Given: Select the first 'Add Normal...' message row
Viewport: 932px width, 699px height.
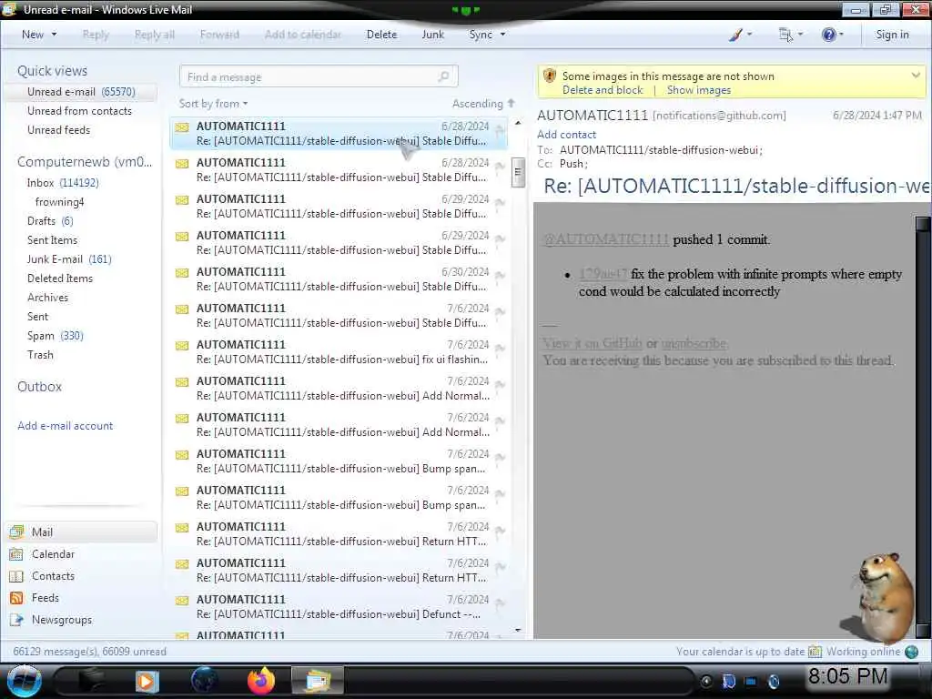Looking at the screenshot, I should [x=339, y=388].
